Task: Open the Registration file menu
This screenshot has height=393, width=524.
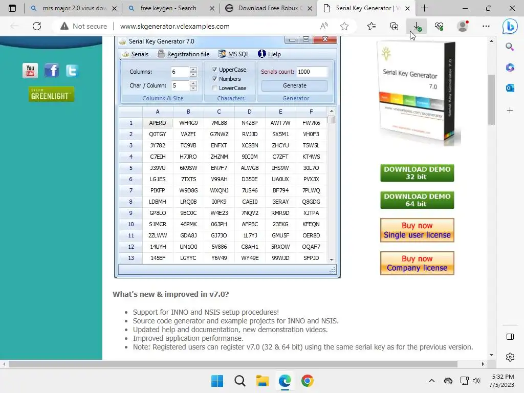Action: 184,54
